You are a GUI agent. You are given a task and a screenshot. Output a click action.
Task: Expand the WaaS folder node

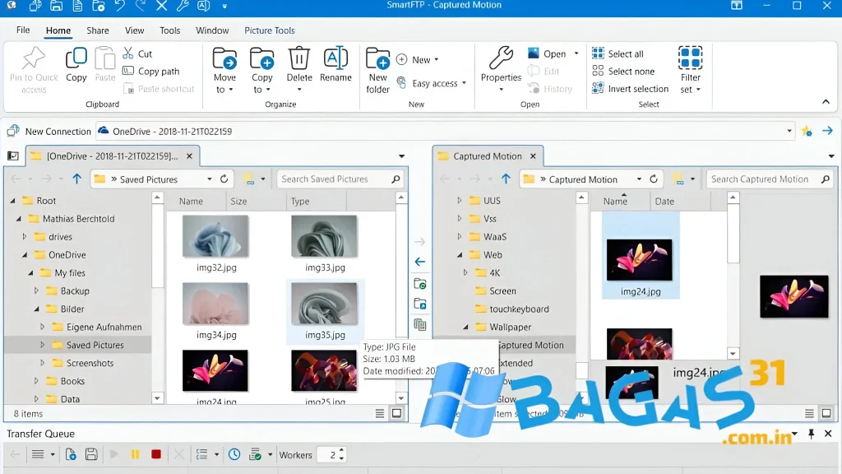(460, 236)
